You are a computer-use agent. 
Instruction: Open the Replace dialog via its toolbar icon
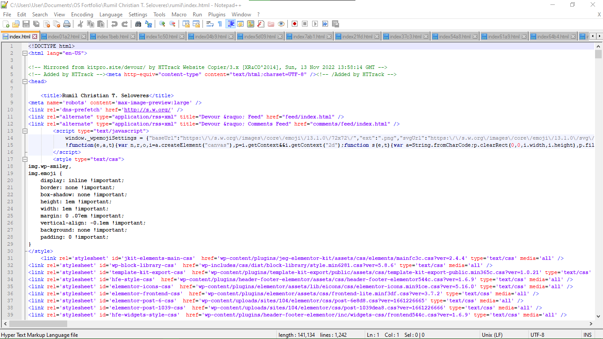click(148, 24)
